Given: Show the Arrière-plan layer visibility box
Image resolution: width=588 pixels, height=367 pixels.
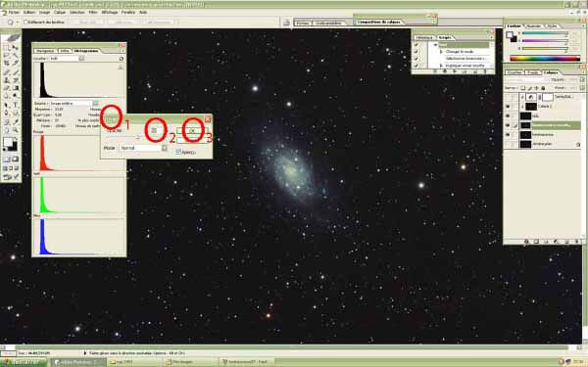Looking at the screenshot, I should pos(508,144).
